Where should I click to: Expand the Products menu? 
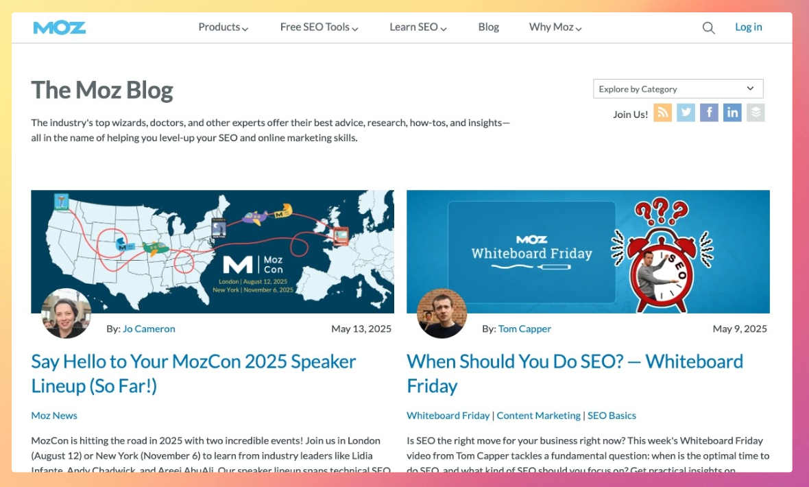click(223, 27)
